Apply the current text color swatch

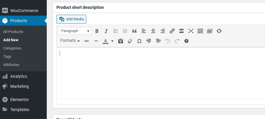point(106,41)
